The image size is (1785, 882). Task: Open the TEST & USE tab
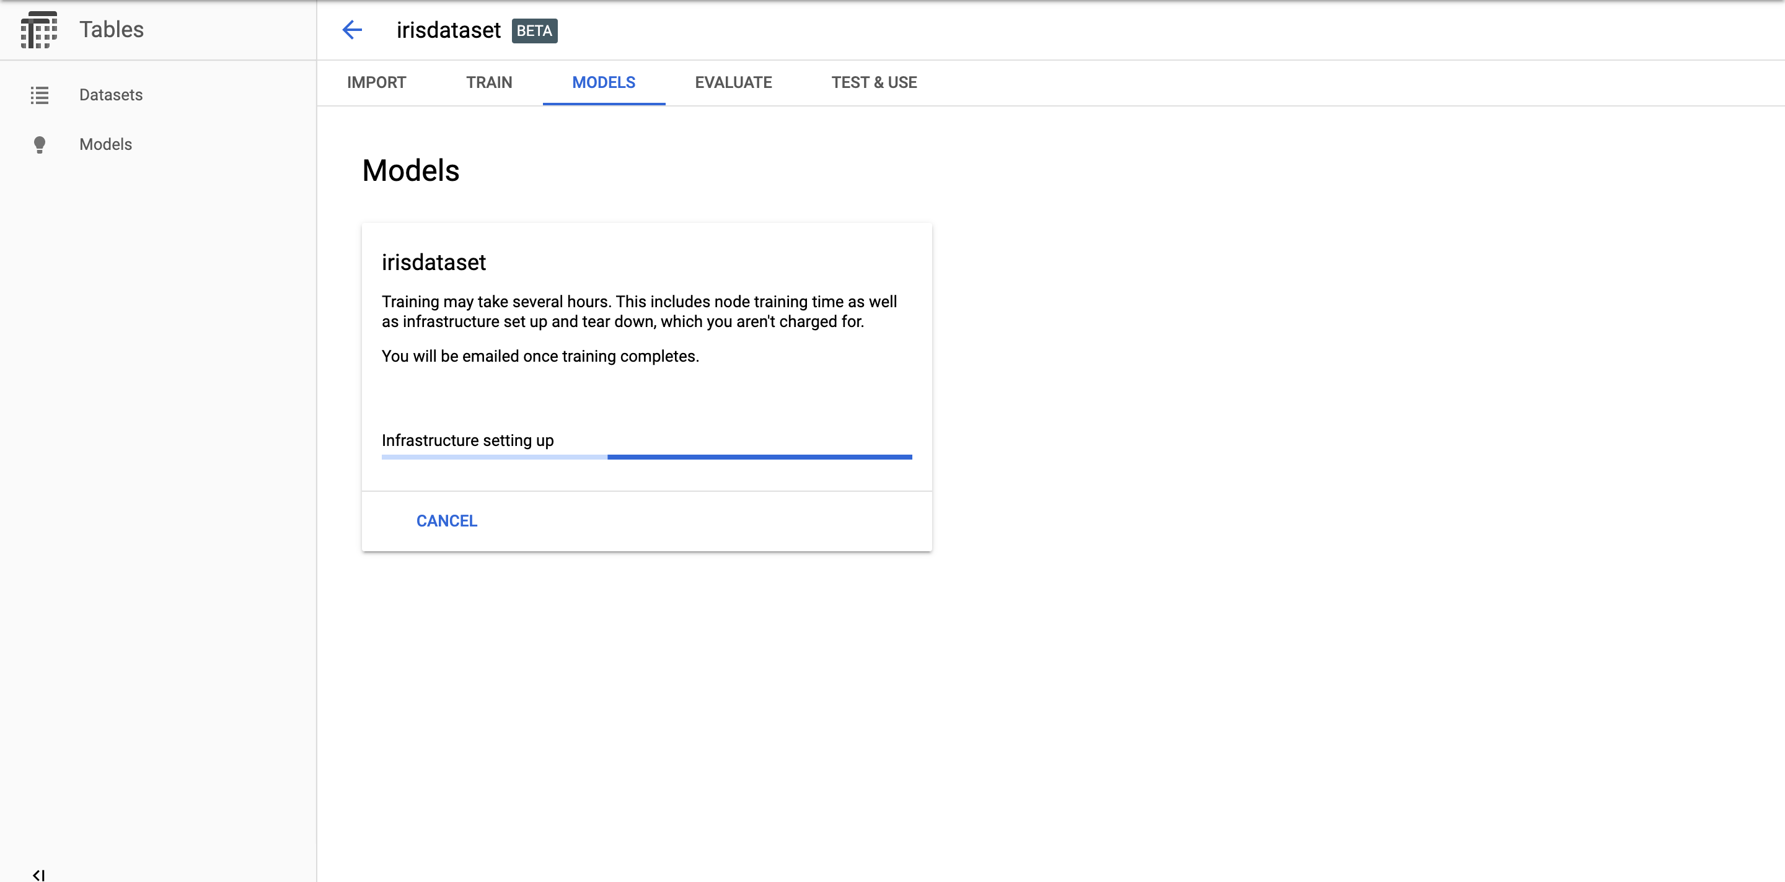tap(874, 82)
